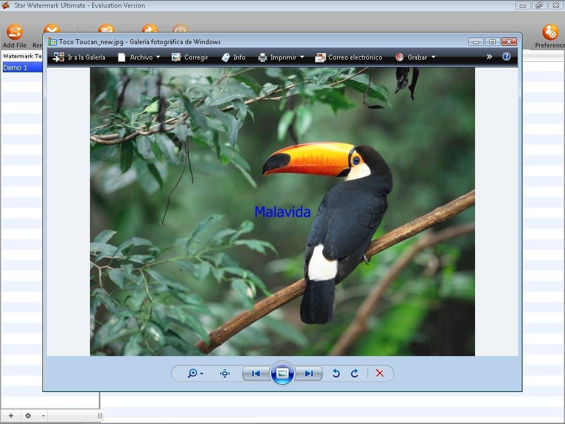This screenshot has width=565, height=424.
Task: Add a new template with the plus button
Action: (x=11, y=416)
